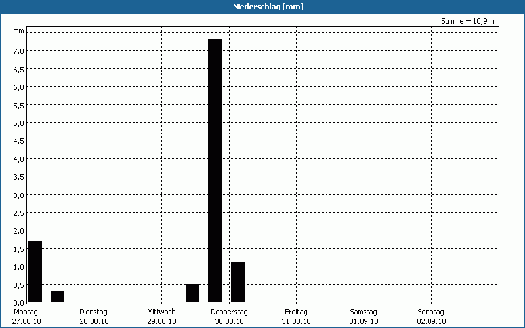The width and height of the screenshot is (525, 328).
Task: Click the 0,5 mm bar after Mittwoch
Action: (192, 293)
